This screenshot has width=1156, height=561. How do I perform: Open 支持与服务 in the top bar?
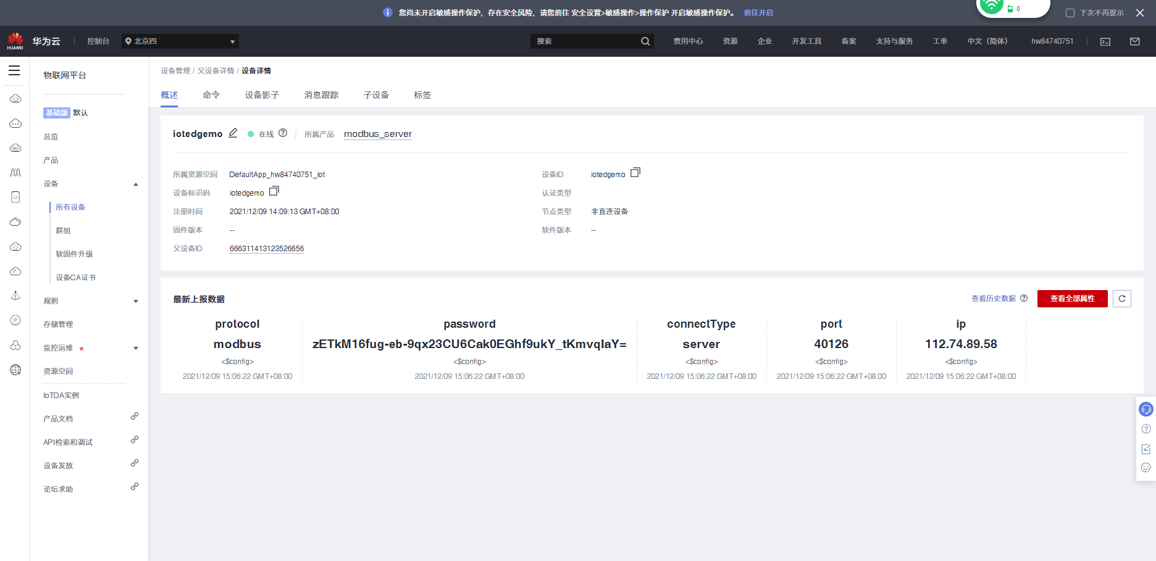click(894, 41)
